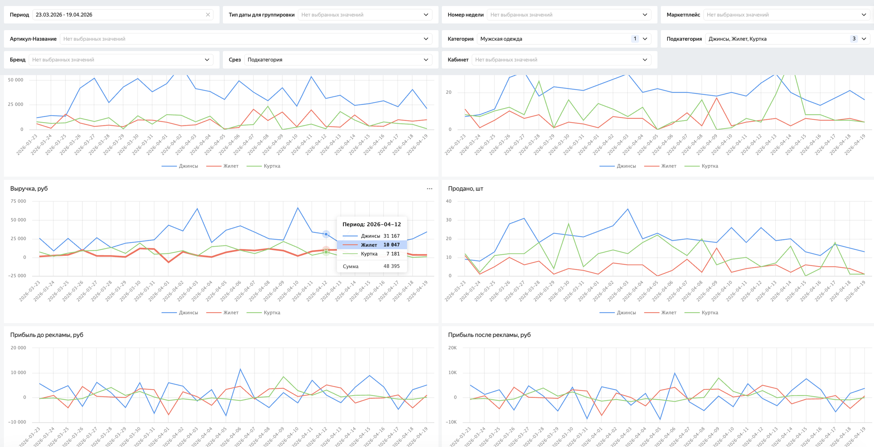Viewport: 874px width, 447px height.
Task: Click the '40' axis label on Продано, шт chart
Action: (x=449, y=201)
